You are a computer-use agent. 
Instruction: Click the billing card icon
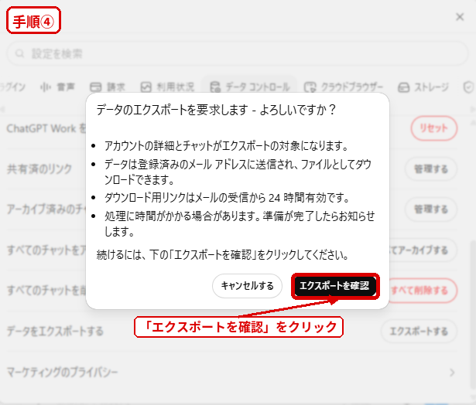(96, 87)
